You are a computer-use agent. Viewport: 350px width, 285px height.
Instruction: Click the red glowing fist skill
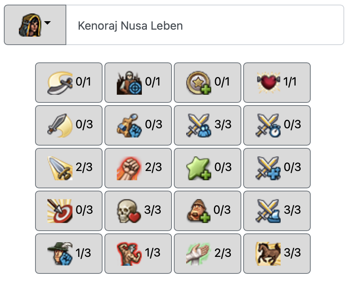point(138,168)
